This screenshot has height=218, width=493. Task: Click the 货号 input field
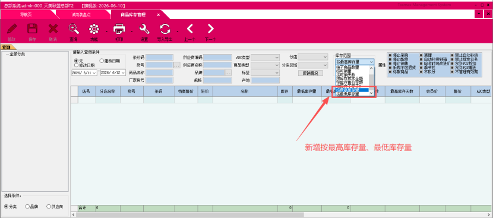point(159,65)
